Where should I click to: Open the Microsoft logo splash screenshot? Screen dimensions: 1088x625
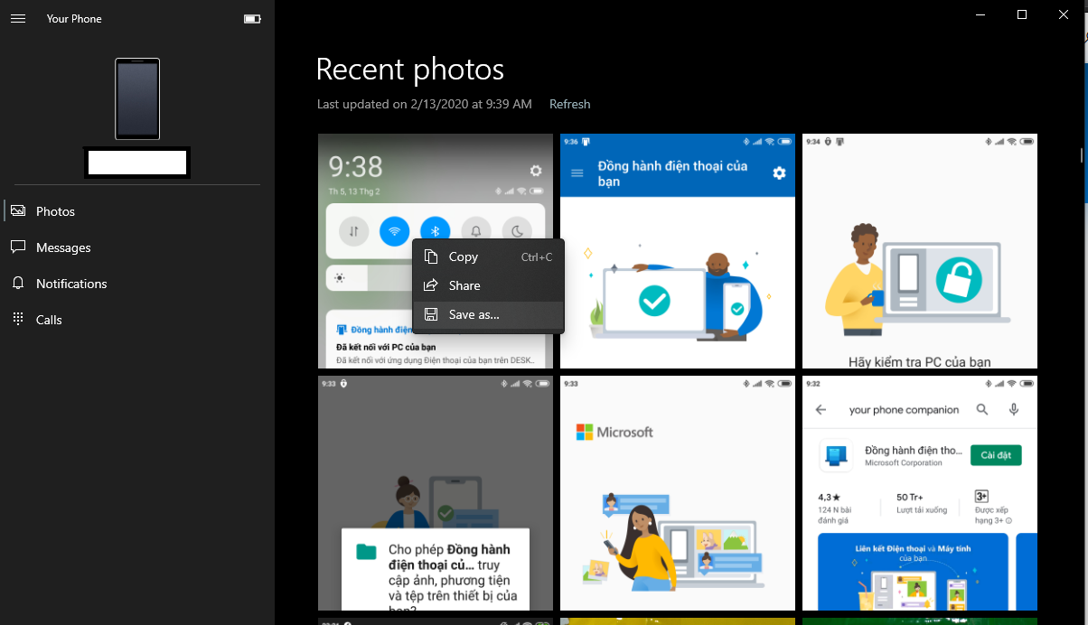[x=678, y=493]
